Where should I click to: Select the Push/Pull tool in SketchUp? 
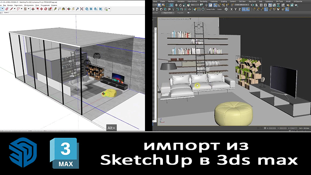pos(33,9)
